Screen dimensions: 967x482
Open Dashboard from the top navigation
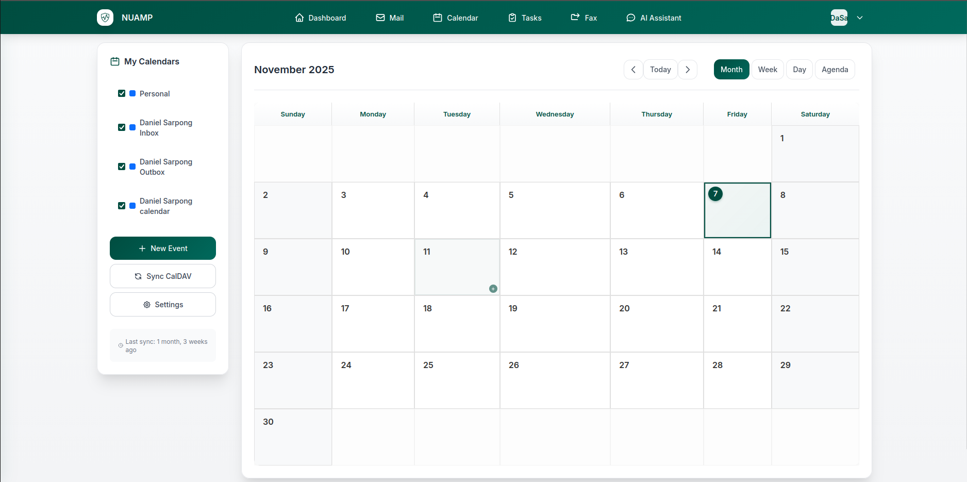pos(321,18)
